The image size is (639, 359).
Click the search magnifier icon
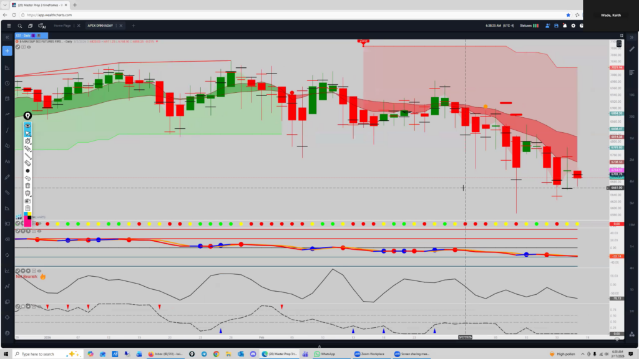point(21,26)
